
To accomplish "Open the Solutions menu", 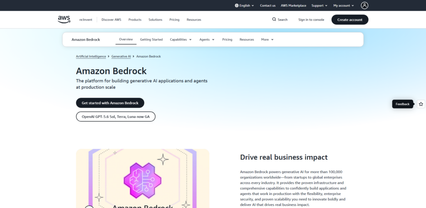I will [156, 20].
